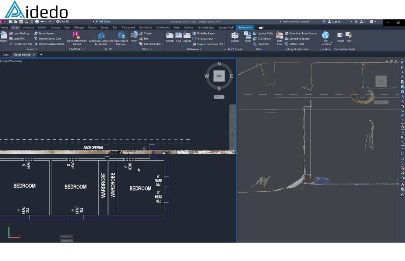Choose Import Survey Data
405x261 pixels.
(x=47, y=39)
